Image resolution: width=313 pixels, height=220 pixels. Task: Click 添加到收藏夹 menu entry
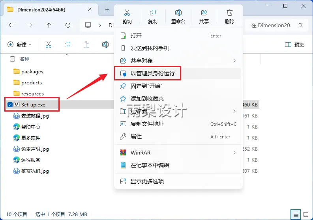tap(178, 99)
